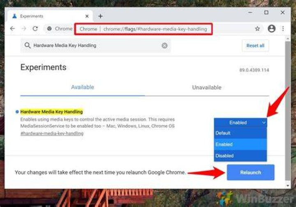Click the Hardware Media Key Handling search box
This screenshot has width=296, height=207.
(95, 46)
